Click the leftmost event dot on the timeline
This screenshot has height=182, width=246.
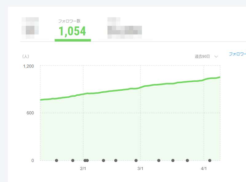coord(57,160)
